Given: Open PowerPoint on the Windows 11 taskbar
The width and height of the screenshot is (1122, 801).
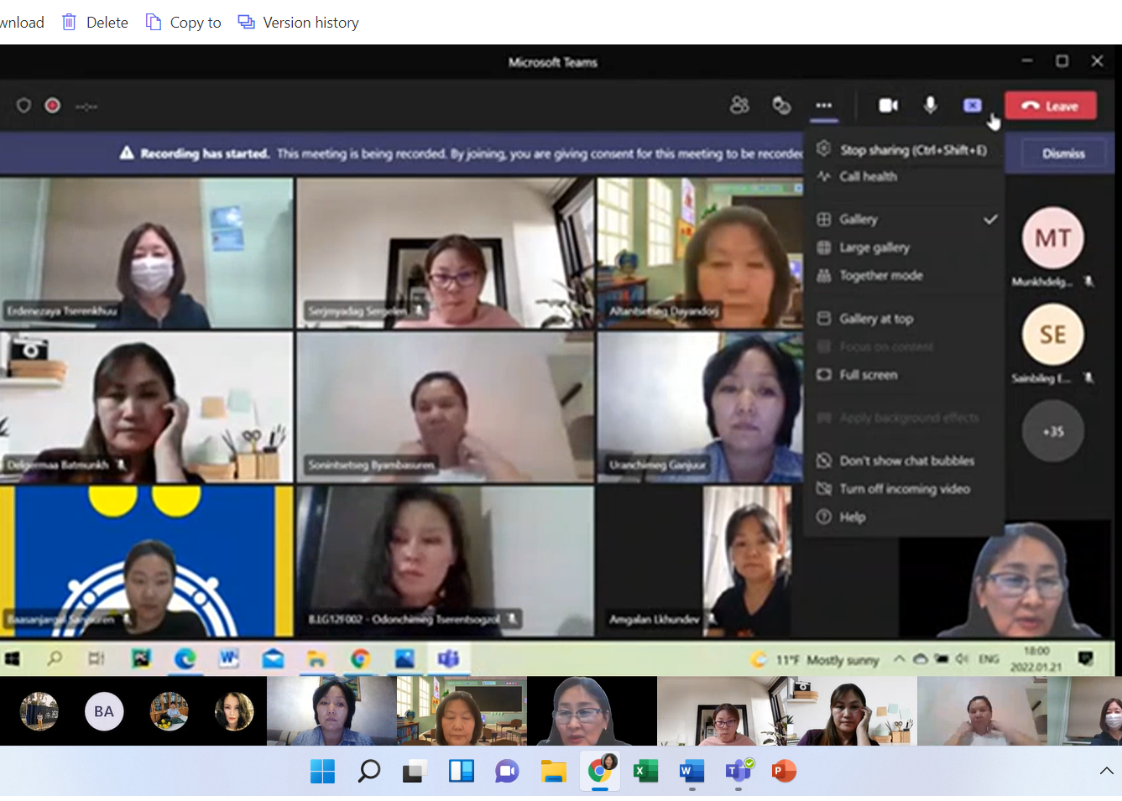Looking at the screenshot, I should coord(784,771).
